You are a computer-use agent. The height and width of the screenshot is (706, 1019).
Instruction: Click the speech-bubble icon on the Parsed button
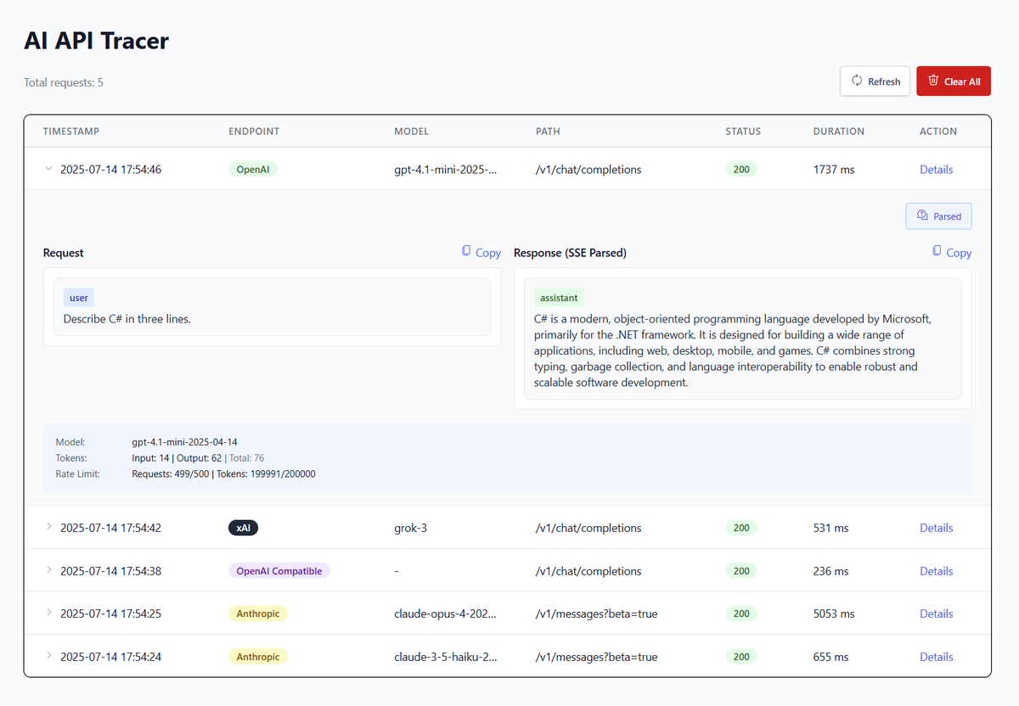pyautogui.click(x=922, y=216)
